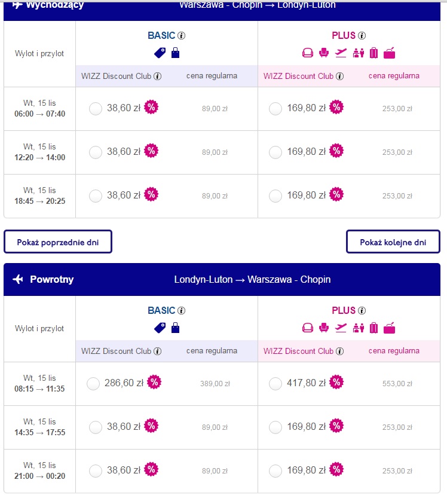Click the BASIC info icon in outbound section

tap(182, 36)
